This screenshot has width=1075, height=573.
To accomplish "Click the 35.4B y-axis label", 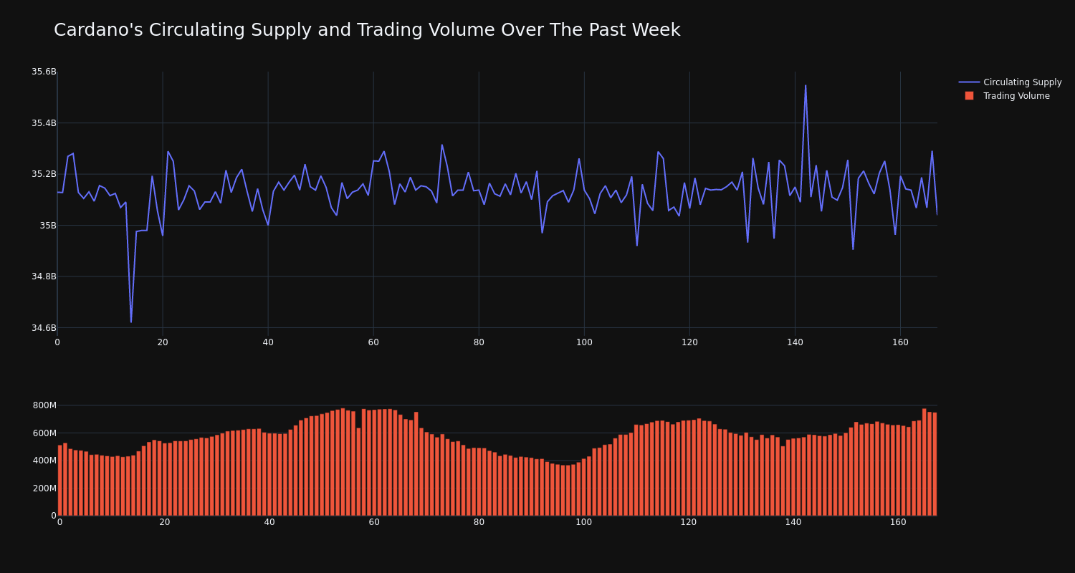I will 44,123.
